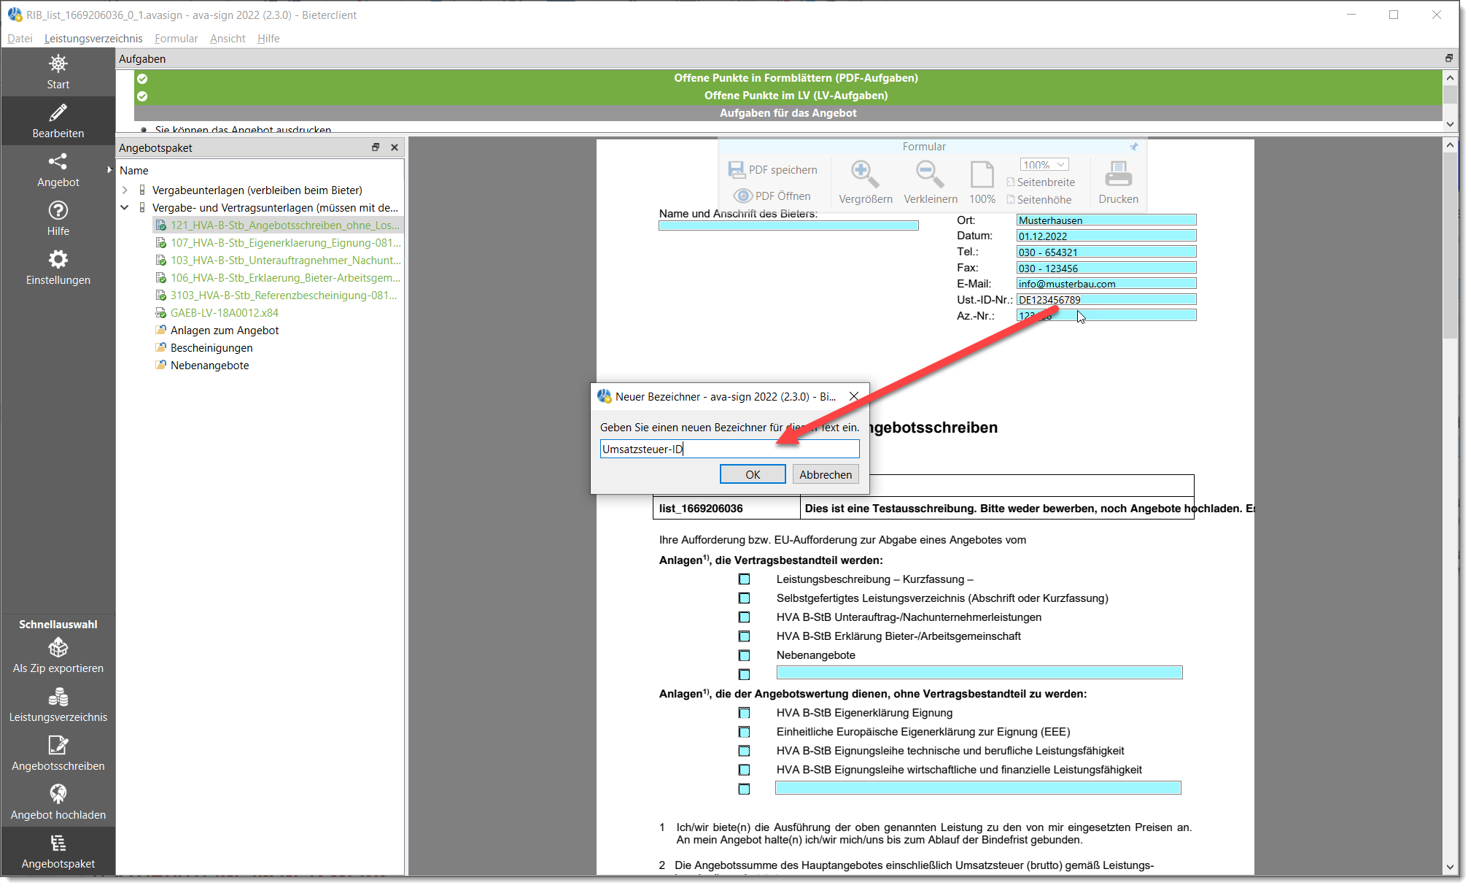Click PDF Öffnen in Formular toolbar
1471x888 pixels.
point(773,196)
